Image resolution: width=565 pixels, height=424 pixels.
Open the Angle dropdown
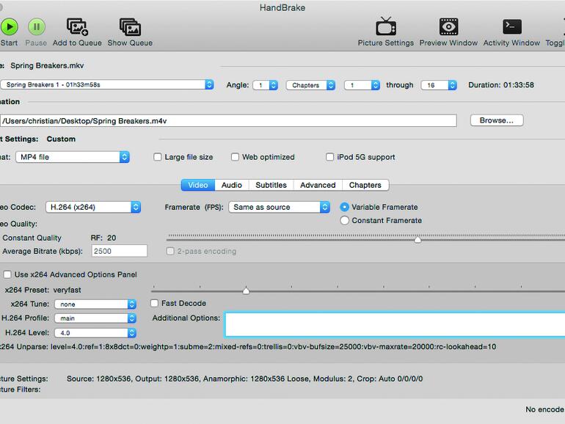(x=265, y=85)
